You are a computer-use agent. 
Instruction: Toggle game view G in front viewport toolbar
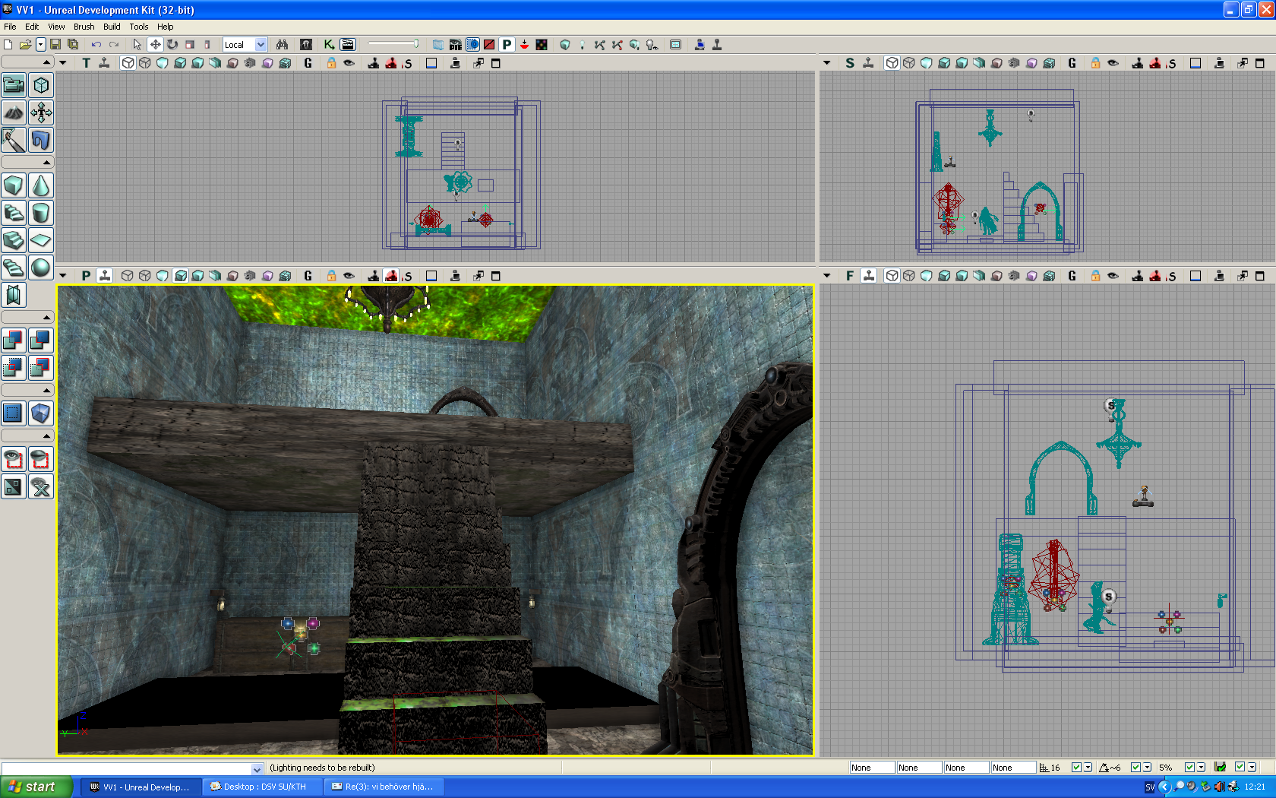[x=1072, y=276]
